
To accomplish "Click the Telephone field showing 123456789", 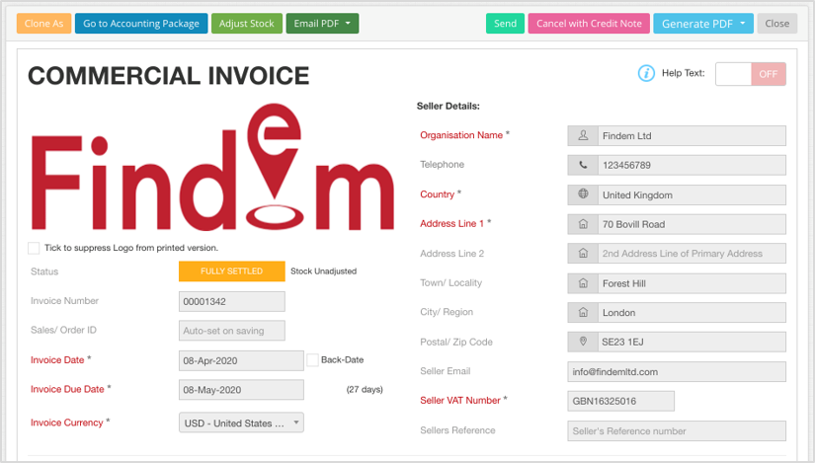I will pos(692,165).
